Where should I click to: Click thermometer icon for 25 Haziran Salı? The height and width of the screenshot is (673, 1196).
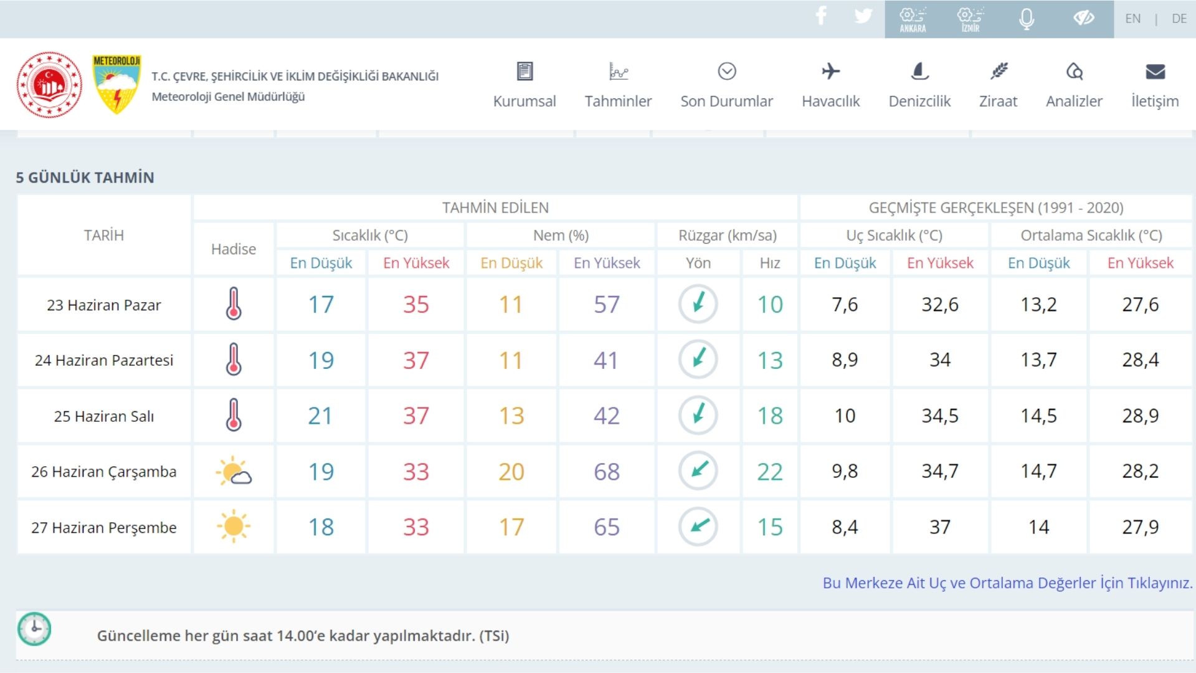[234, 415]
